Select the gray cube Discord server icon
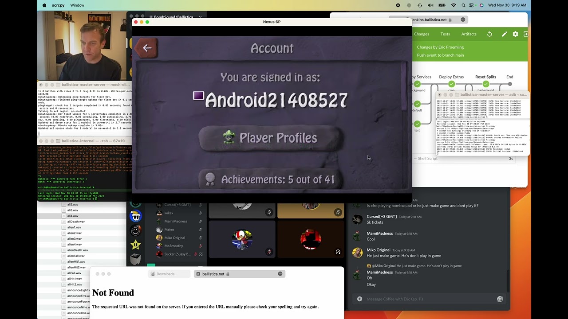The height and width of the screenshot is (319, 568). click(x=135, y=259)
